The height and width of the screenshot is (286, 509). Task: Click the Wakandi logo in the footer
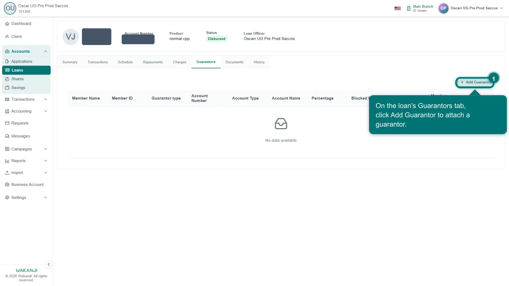pyautogui.click(x=27, y=270)
